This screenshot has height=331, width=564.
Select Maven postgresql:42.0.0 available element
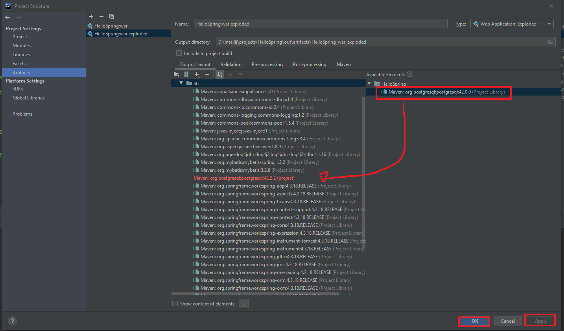pyautogui.click(x=464, y=92)
